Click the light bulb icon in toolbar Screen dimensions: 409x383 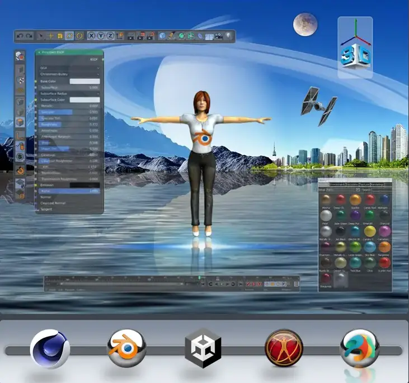coord(228,36)
